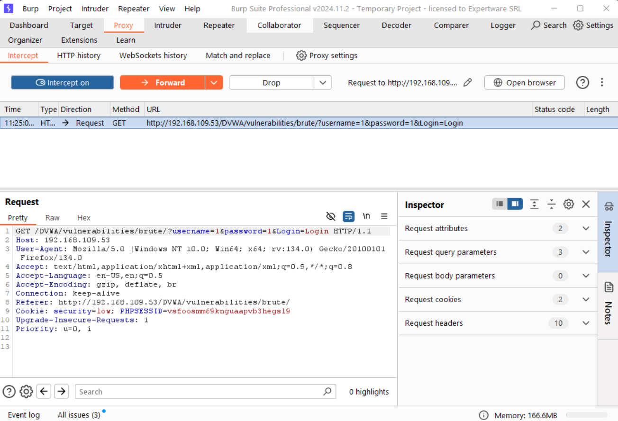Toggle the Intercept on switch
618x421 pixels.
[63, 82]
